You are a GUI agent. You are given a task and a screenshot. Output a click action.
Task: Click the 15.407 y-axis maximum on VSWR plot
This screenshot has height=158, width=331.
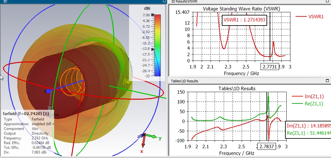[182, 12]
